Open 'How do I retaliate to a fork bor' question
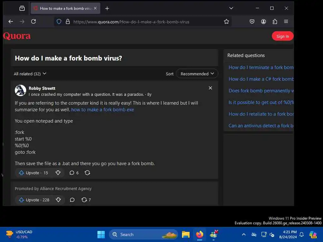This screenshot has width=323, height=242. click(261, 114)
